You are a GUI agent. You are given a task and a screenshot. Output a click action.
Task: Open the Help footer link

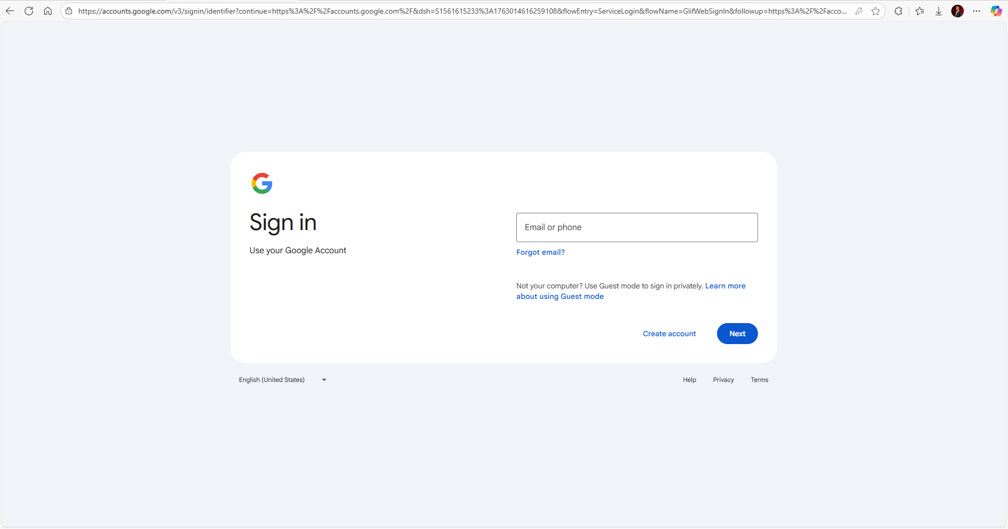689,380
